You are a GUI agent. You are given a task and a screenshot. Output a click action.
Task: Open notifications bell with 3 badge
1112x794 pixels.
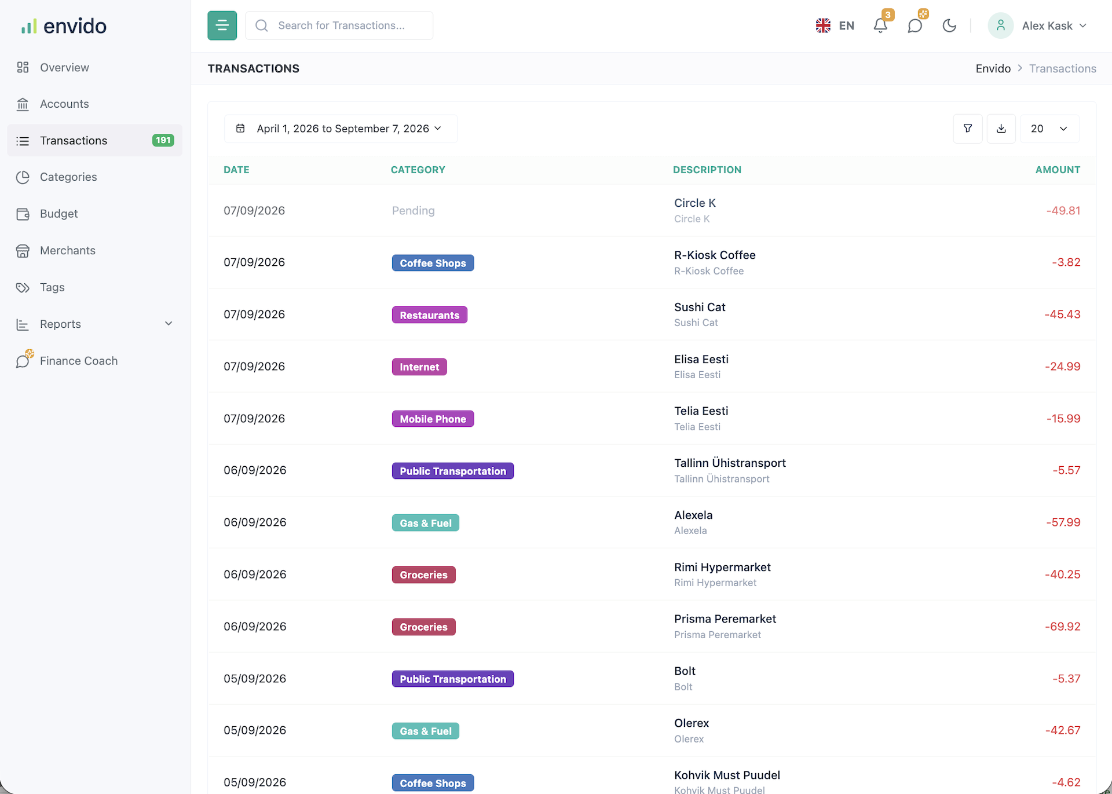(x=881, y=25)
